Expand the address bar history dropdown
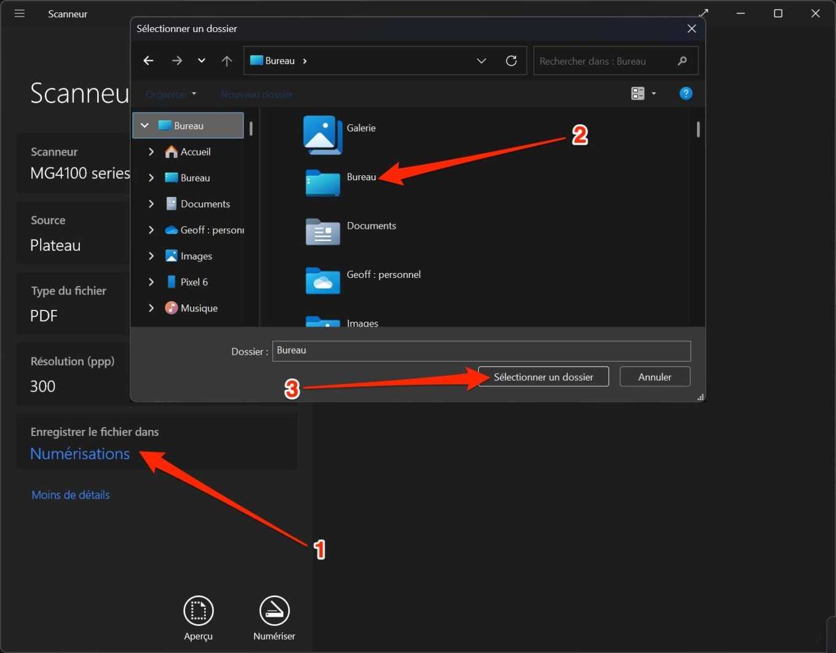 click(x=481, y=60)
